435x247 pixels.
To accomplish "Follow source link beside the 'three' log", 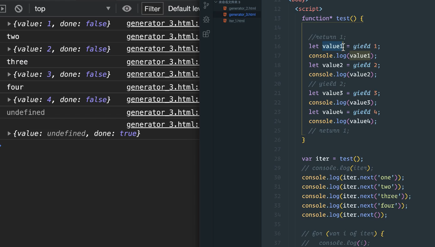I will tap(163, 62).
